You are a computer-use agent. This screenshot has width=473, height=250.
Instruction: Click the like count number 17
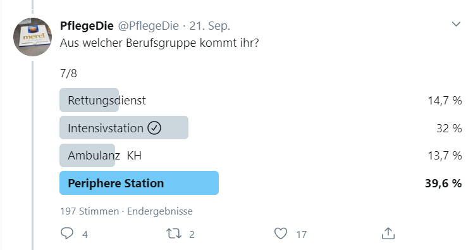coord(302,235)
